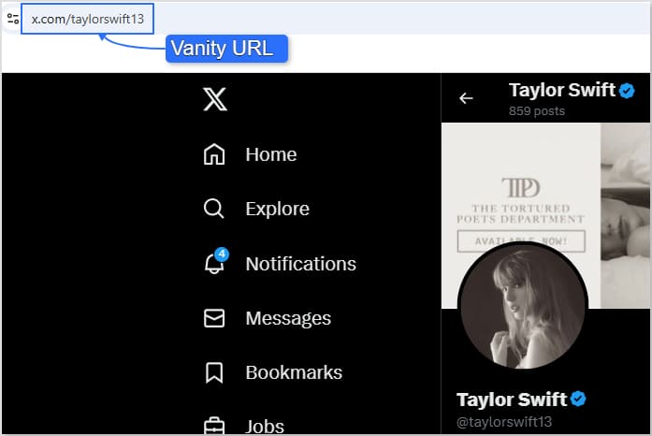Open the Home menu label
The width and height of the screenshot is (652, 436).
tap(271, 154)
